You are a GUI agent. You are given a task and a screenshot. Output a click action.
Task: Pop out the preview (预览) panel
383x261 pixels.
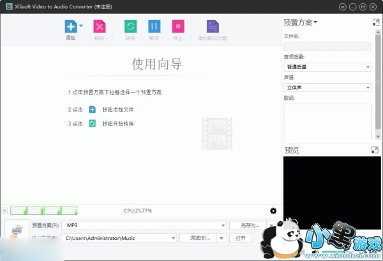tap(375, 150)
